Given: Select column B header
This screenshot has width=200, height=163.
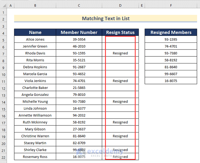Looking at the screenshot, I should [35, 5].
